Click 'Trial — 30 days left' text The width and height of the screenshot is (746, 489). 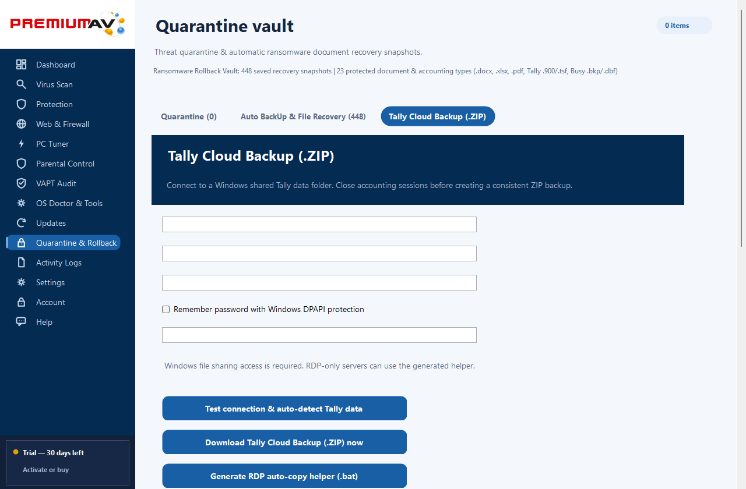[x=53, y=452]
